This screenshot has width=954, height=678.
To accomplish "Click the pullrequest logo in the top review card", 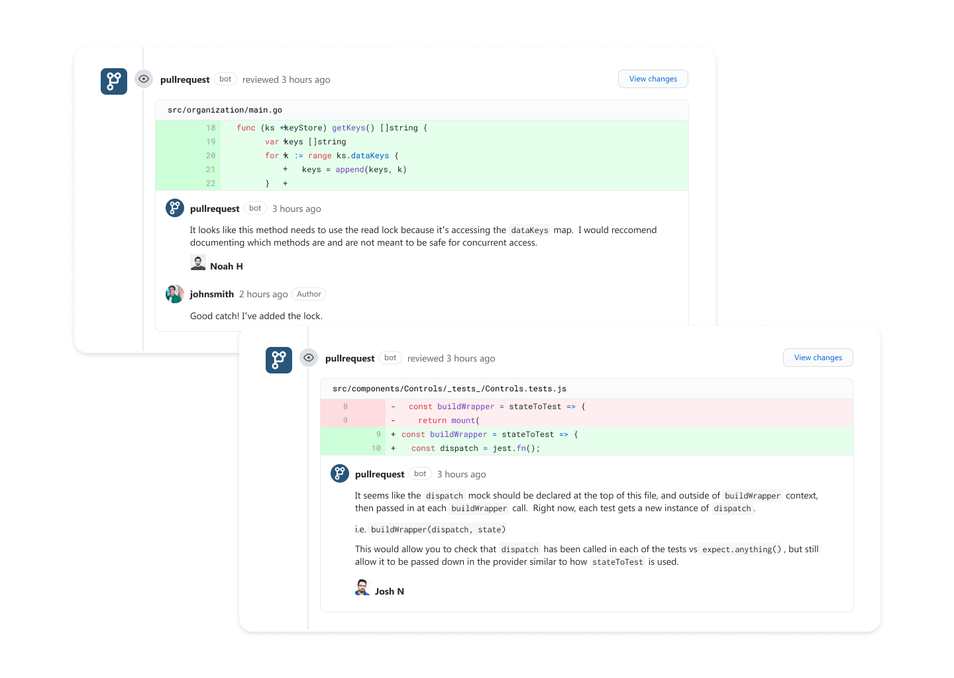I will click(114, 81).
